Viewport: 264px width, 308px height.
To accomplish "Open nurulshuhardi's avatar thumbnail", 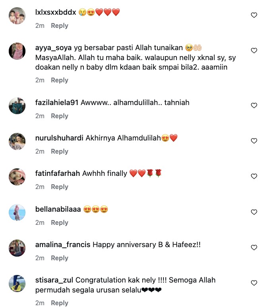I will click(x=17, y=141).
